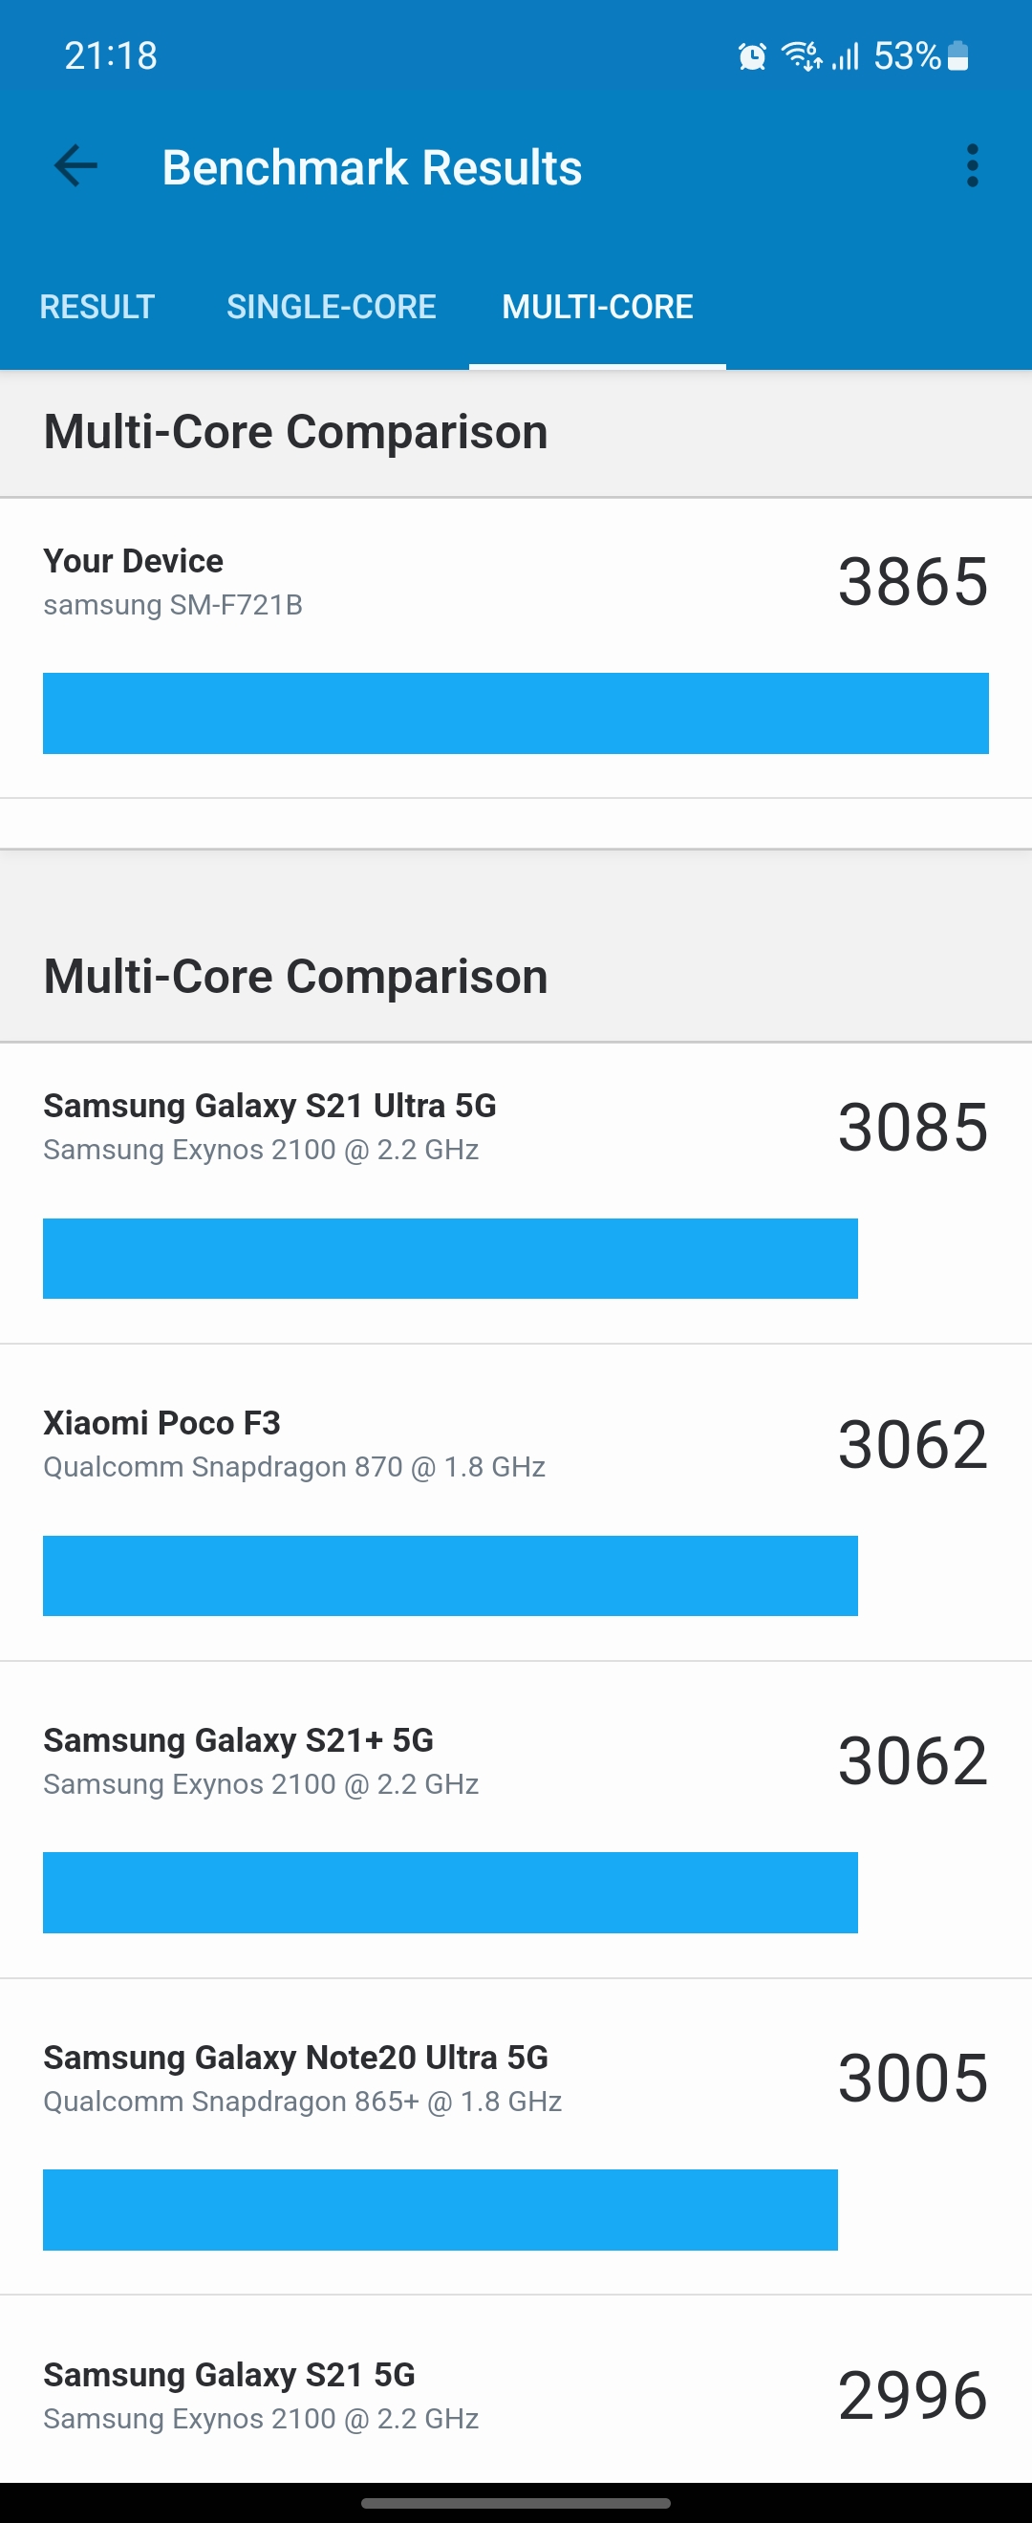Tap the navigation gesture handle bar
Screen dimensions: 1032x2523
(516, 2504)
